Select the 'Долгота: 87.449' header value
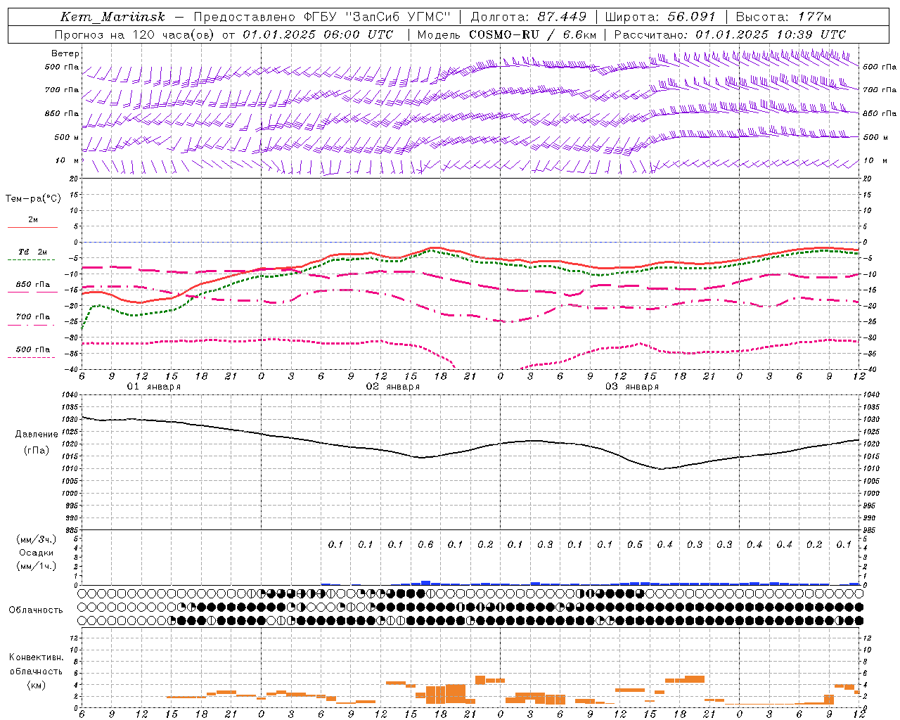900x720 pixels. [x=528, y=17]
